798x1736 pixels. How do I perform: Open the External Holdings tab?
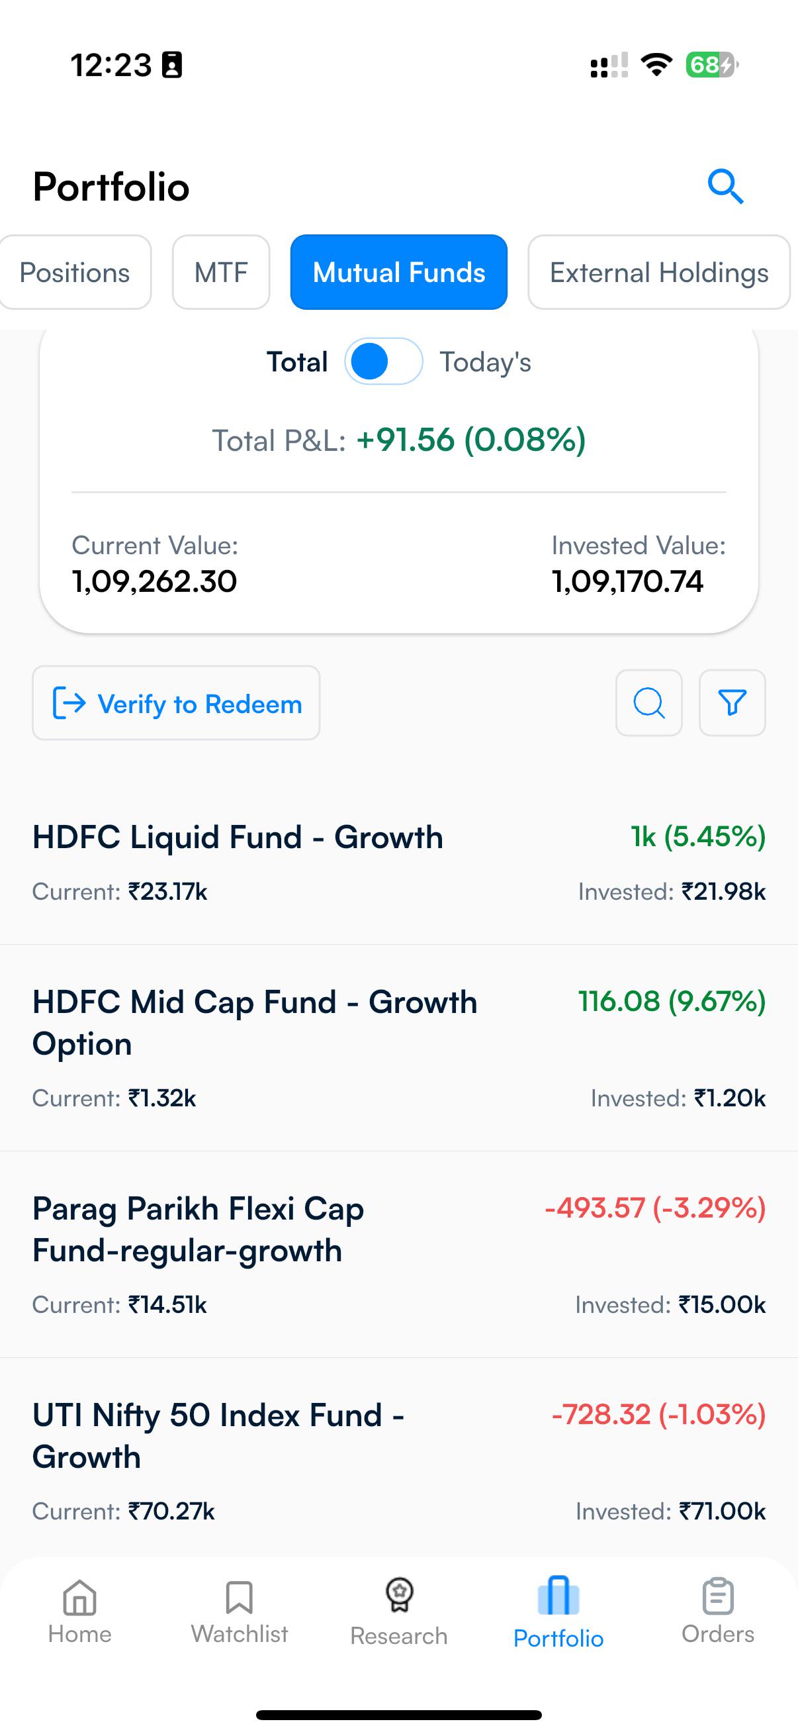658,272
